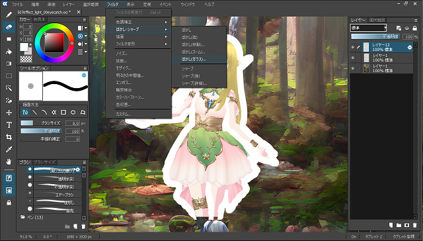Toggle layer lock in layer panel

tap(415, 28)
